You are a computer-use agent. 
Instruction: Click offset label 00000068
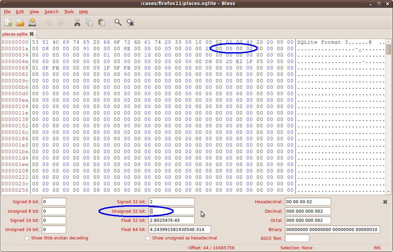[x=15, y=68]
